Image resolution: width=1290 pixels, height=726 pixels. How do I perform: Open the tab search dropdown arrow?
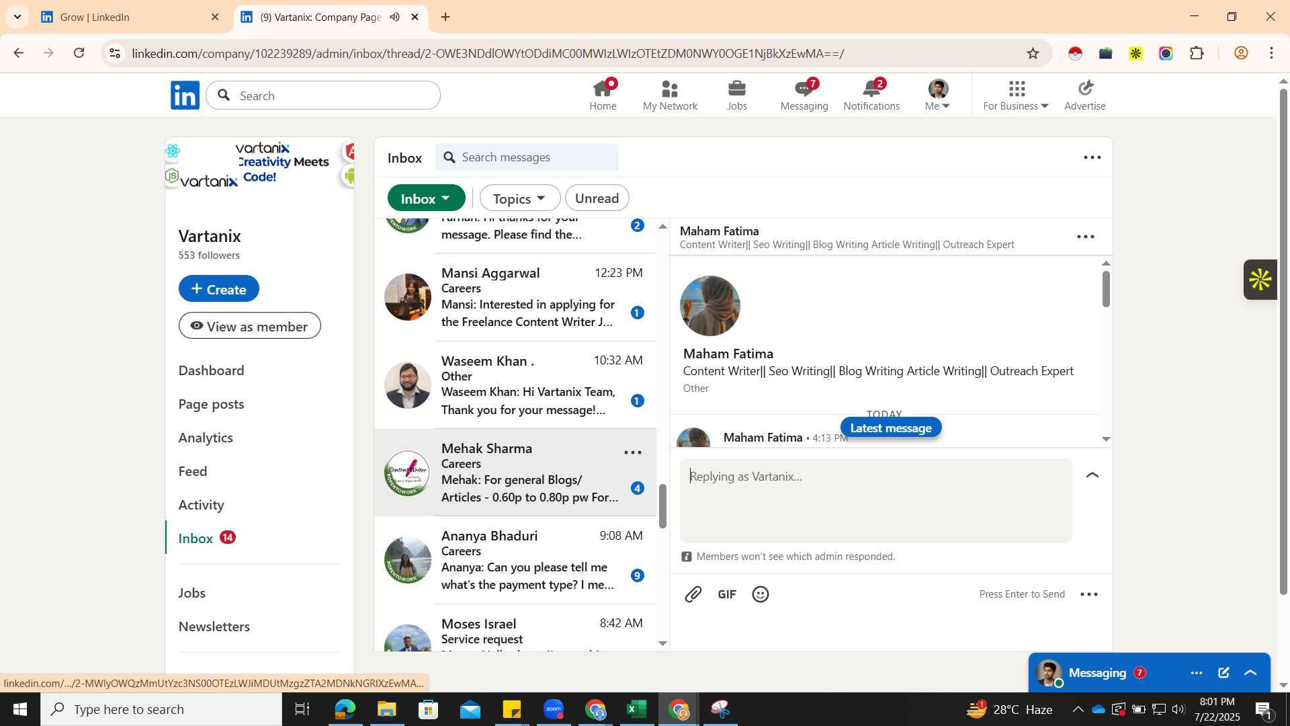coord(17,17)
